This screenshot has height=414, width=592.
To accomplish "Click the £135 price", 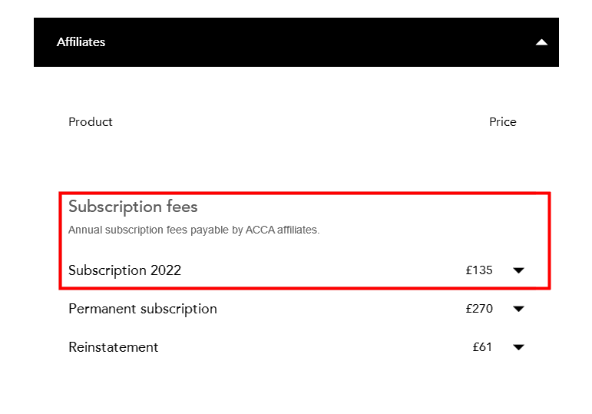I will pyautogui.click(x=479, y=270).
